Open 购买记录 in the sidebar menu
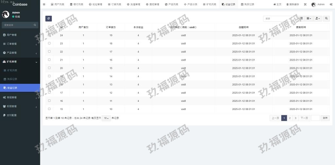335x165 pixels. coord(12,79)
